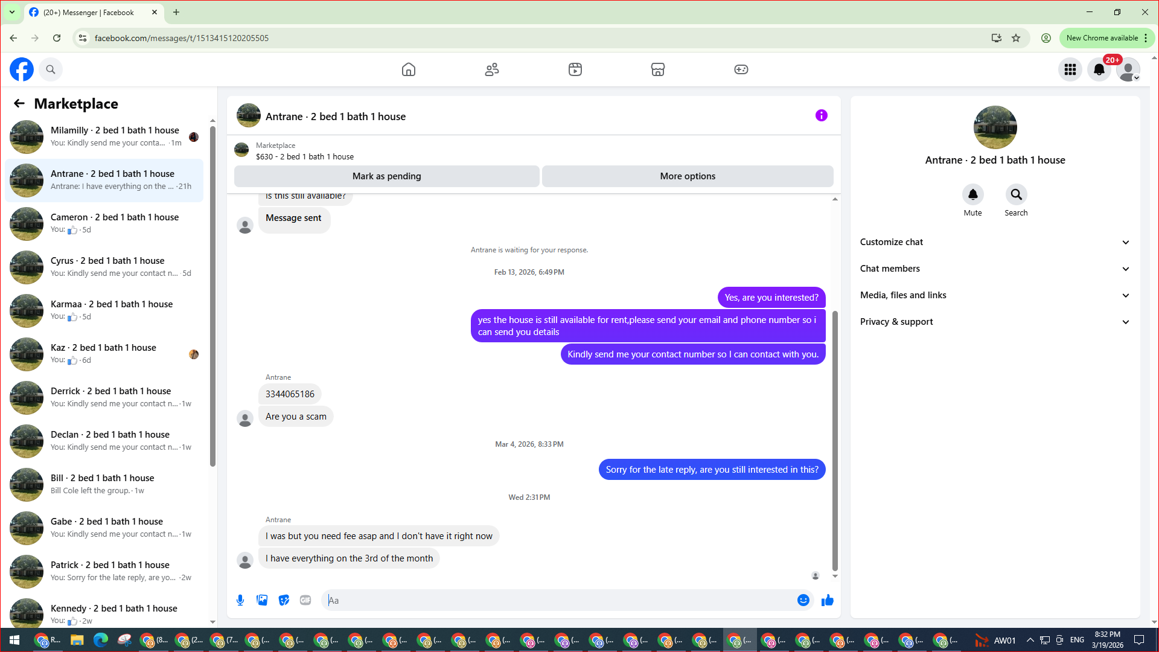1159x652 pixels.
Task: Click the voice clip microphone icon
Action: [x=240, y=600]
